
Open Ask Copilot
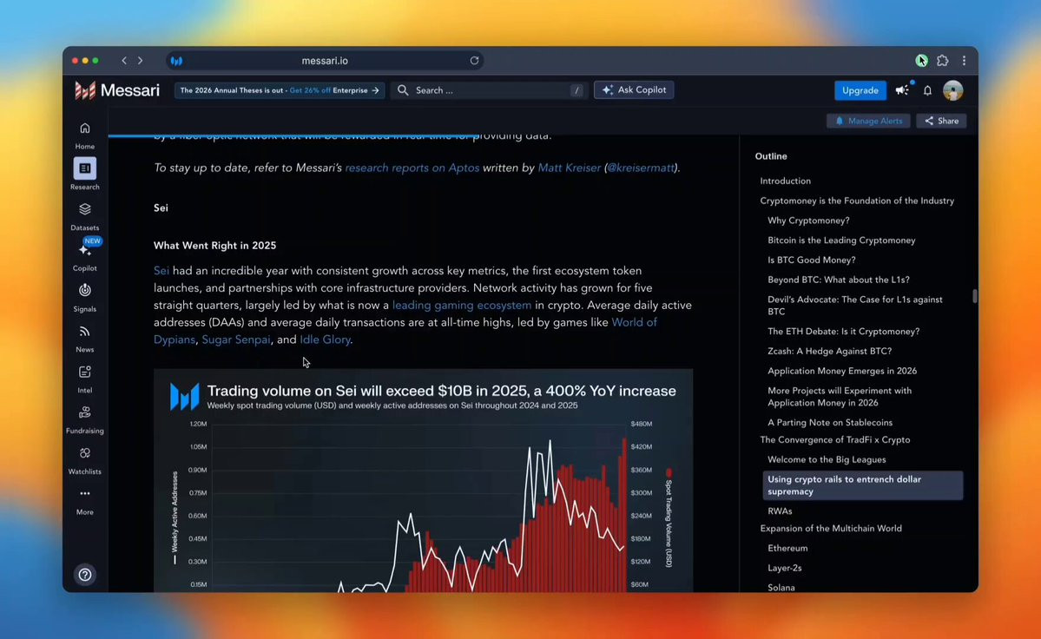coord(633,89)
